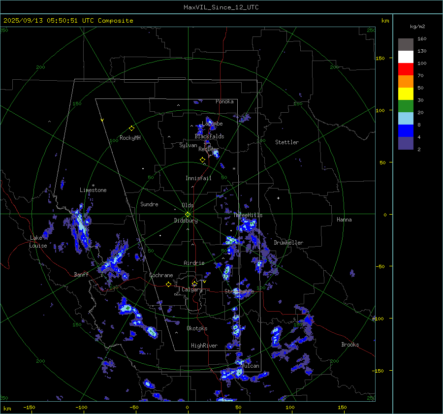Select the gray 130-160 legend swatch

point(406,45)
